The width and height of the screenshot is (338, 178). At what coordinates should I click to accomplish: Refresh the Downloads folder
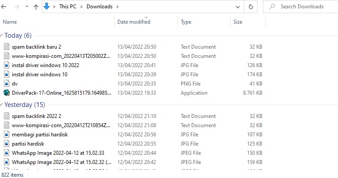251,7
